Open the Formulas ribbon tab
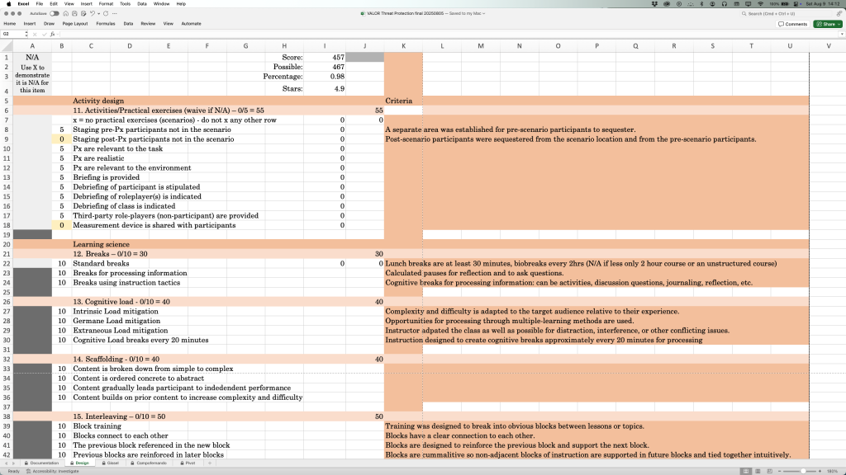 (106, 24)
